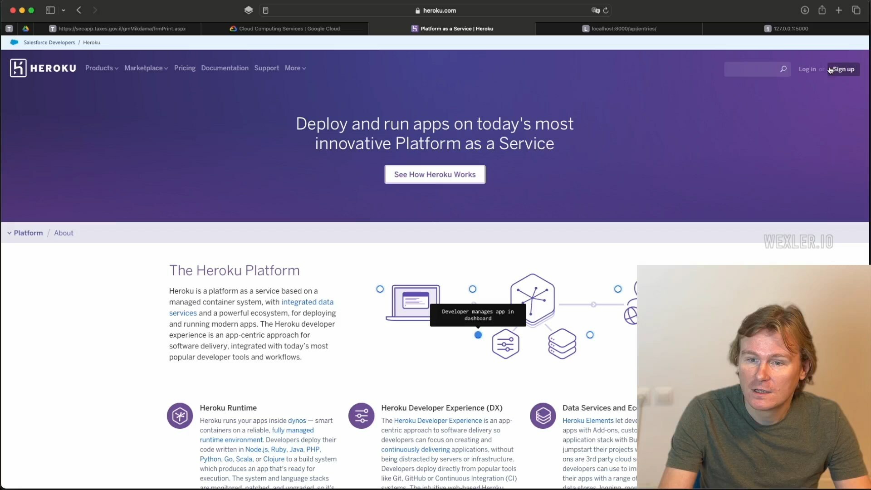Select the diagram step dot left of the globe icon
This screenshot has width=871, height=490.
pyautogui.click(x=617, y=289)
